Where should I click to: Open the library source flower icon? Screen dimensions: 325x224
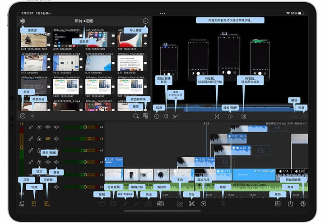click(23, 21)
